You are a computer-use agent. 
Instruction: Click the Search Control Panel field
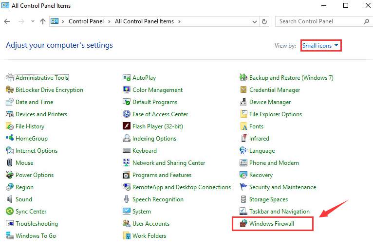point(319,21)
